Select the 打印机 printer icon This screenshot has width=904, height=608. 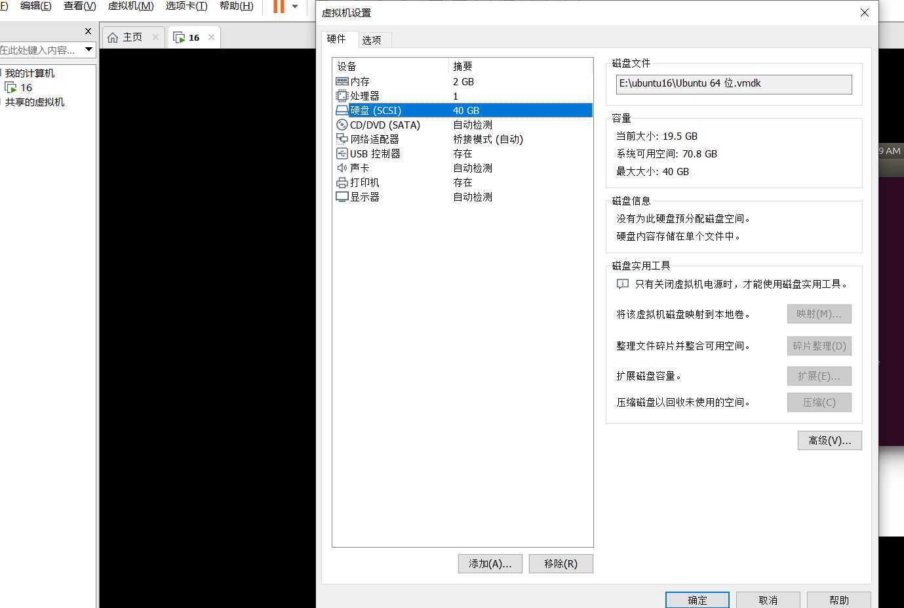(x=342, y=182)
